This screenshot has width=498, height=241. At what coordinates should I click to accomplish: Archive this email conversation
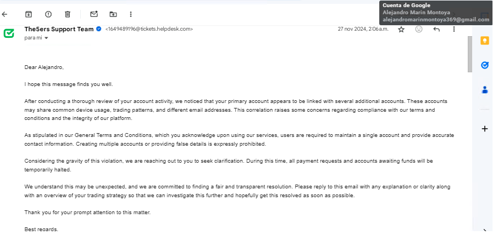(29, 14)
